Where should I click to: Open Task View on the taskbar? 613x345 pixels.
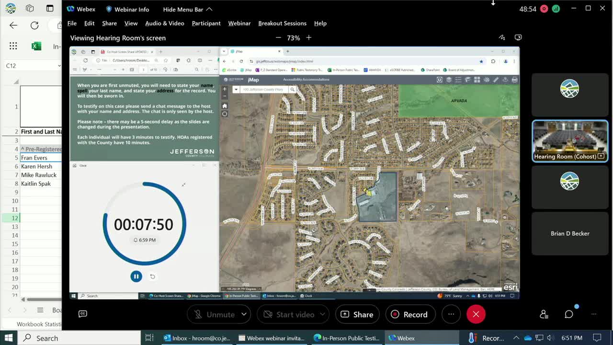149,338
